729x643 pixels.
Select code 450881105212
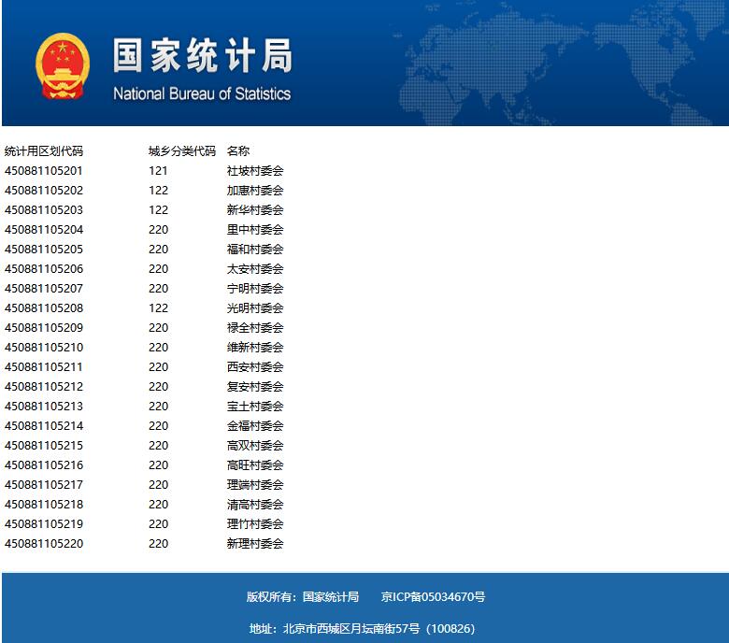[44, 386]
